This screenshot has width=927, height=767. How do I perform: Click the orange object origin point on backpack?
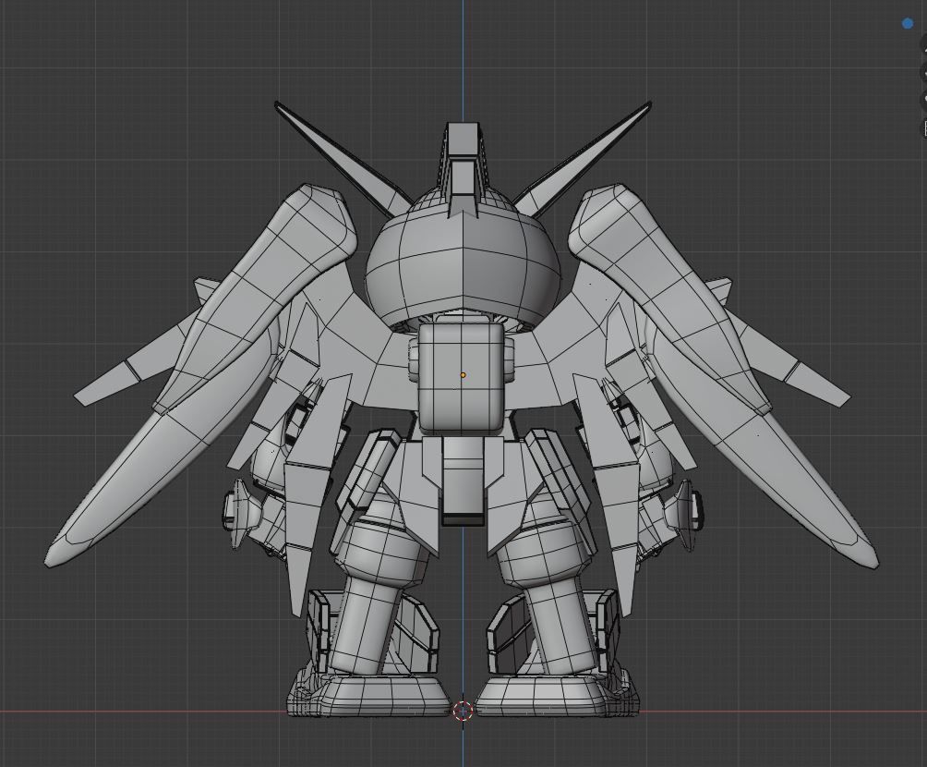(463, 375)
